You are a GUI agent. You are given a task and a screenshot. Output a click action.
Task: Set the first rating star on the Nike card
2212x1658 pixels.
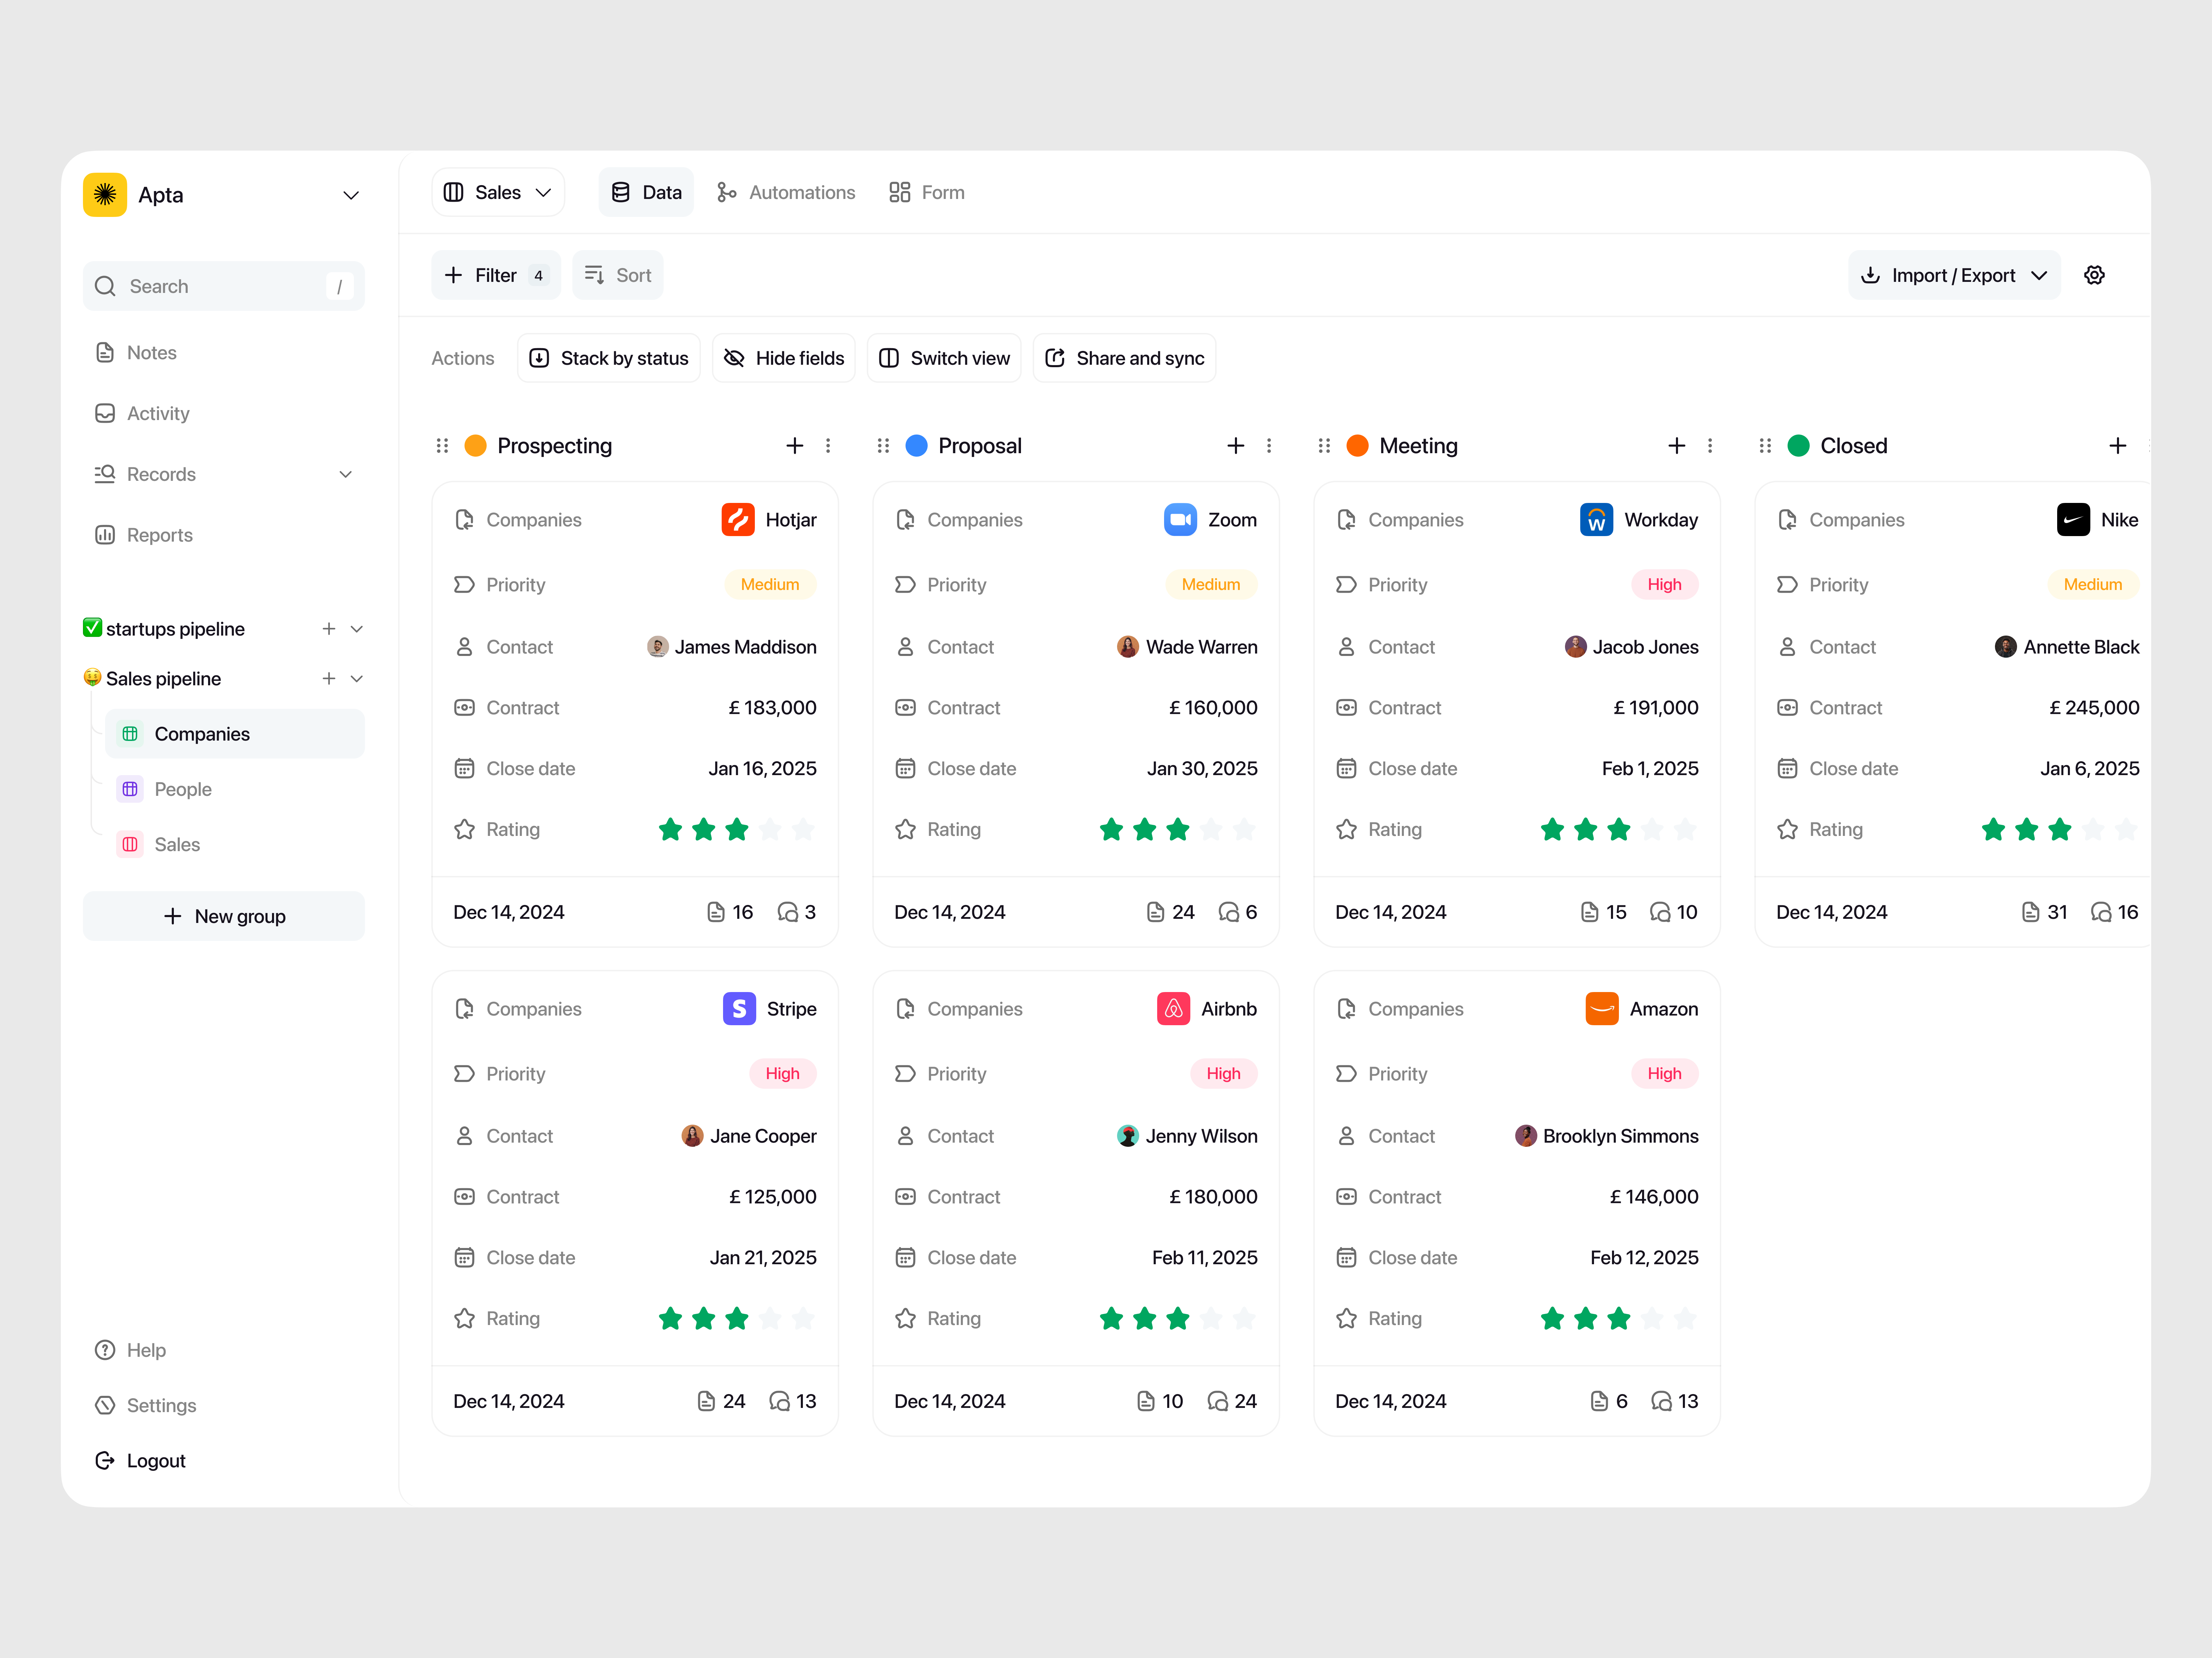[1993, 829]
